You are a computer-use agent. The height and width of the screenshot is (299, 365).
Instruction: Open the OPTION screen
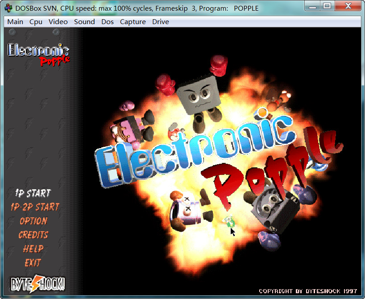[33, 221]
